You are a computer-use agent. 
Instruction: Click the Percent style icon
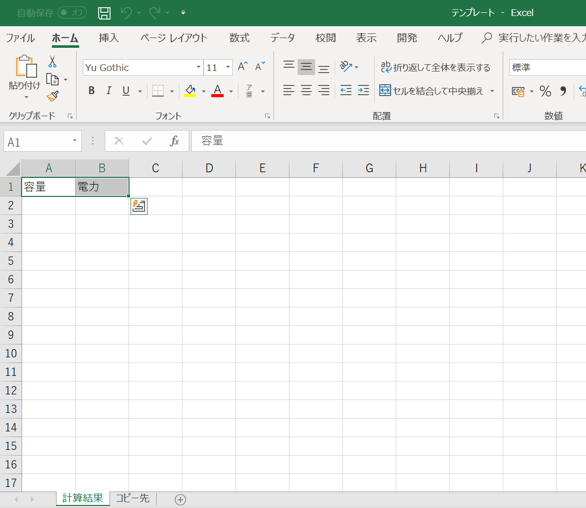pyautogui.click(x=545, y=91)
